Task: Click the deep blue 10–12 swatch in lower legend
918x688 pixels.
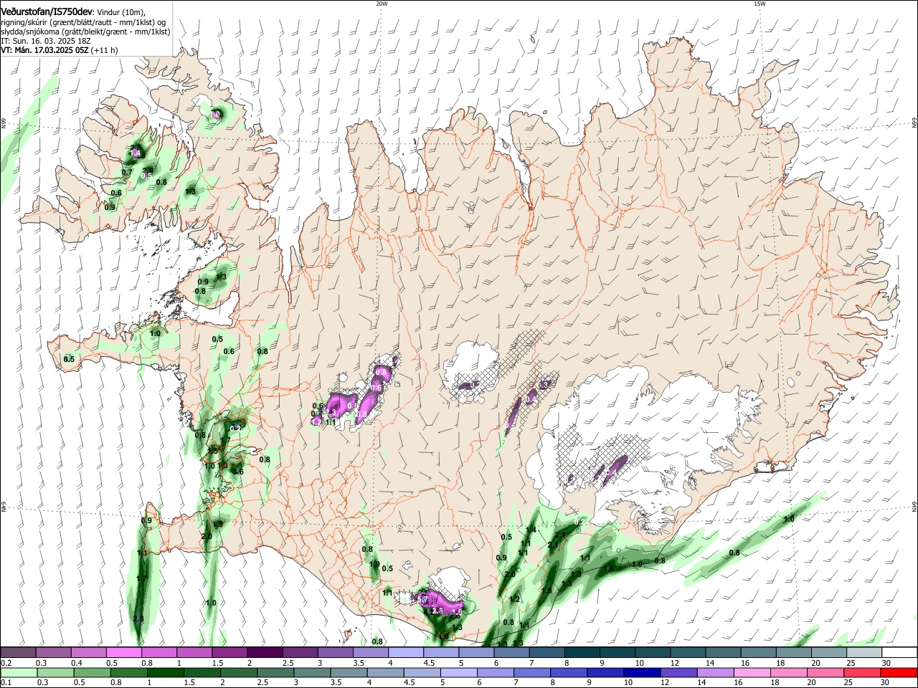Action: [641, 672]
